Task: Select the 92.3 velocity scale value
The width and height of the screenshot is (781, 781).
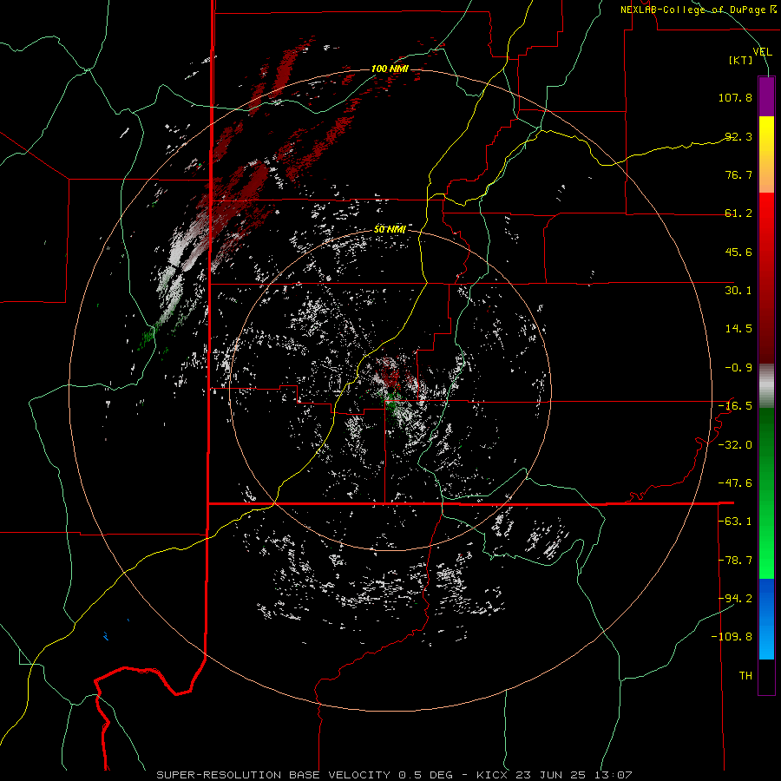Action: point(738,136)
